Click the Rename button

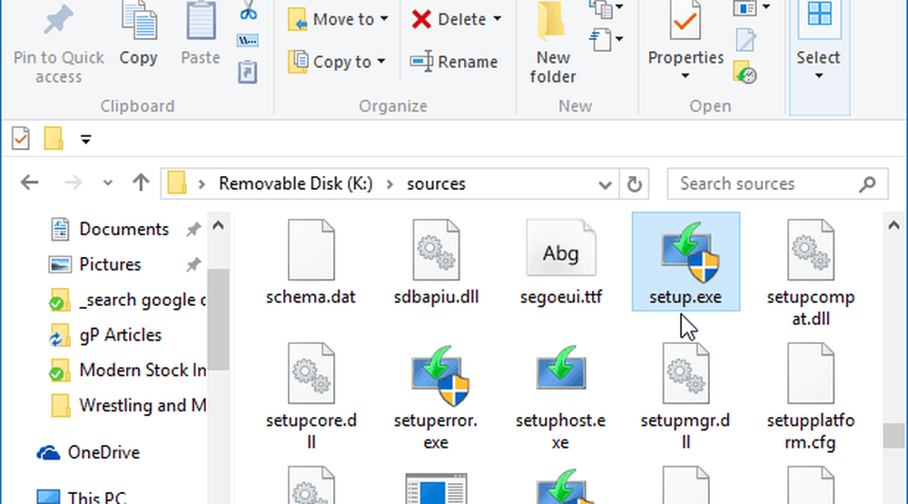coord(455,62)
